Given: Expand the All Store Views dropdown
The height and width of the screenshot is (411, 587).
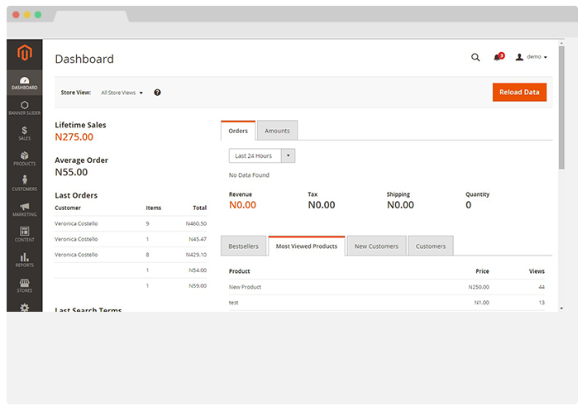Looking at the screenshot, I should (x=122, y=93).
